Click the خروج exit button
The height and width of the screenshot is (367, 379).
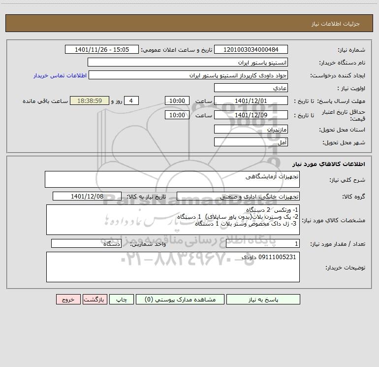68,299
